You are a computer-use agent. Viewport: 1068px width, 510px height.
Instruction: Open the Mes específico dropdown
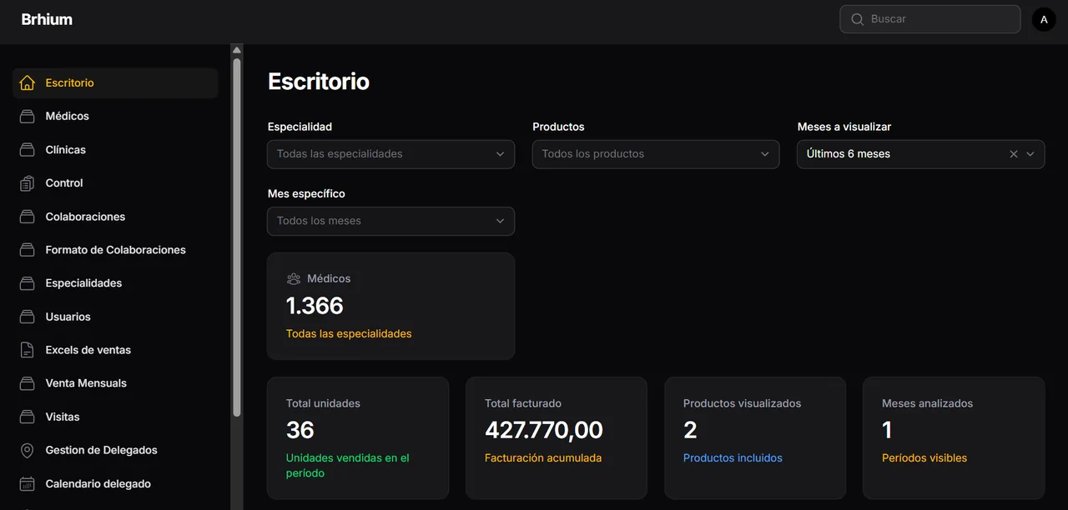(x=390, y=221)
